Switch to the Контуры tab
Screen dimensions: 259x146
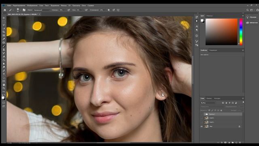click(217, 98)
